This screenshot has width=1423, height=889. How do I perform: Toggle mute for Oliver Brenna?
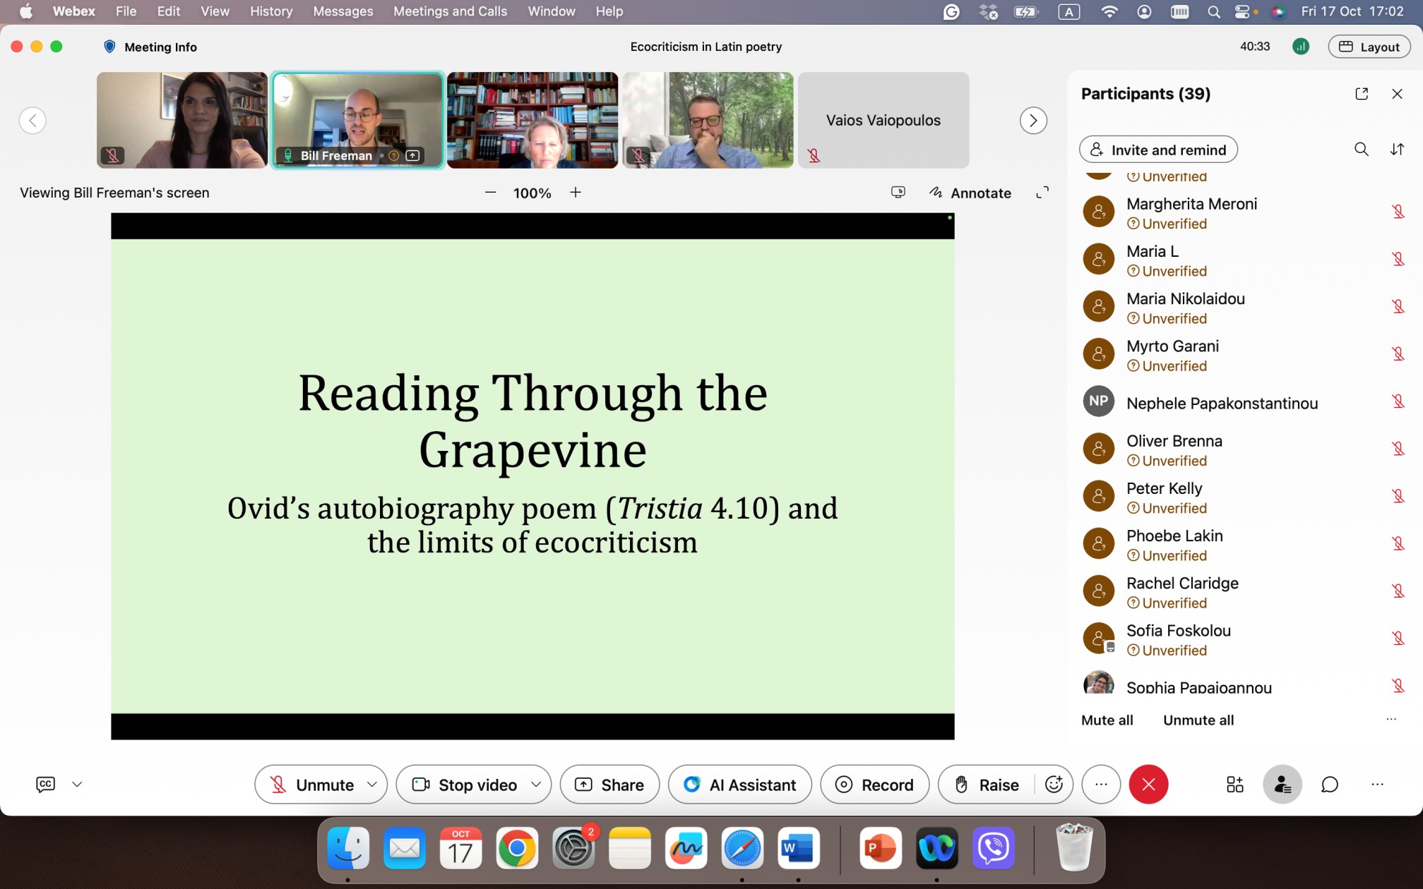coord(1398,449)
